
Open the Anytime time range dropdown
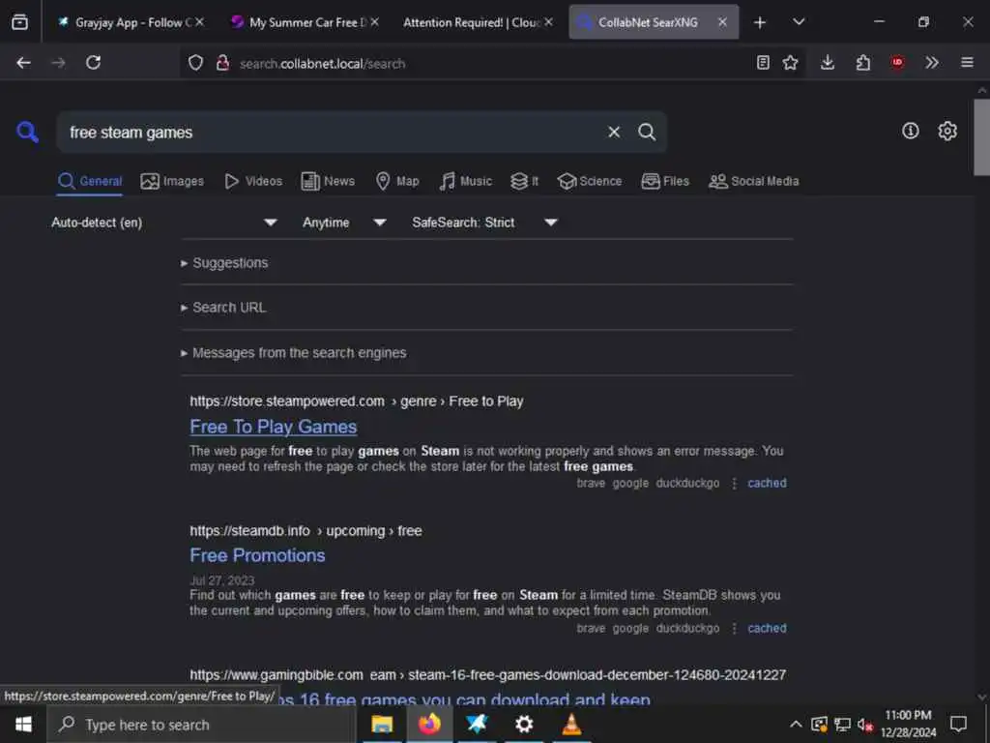344,223
